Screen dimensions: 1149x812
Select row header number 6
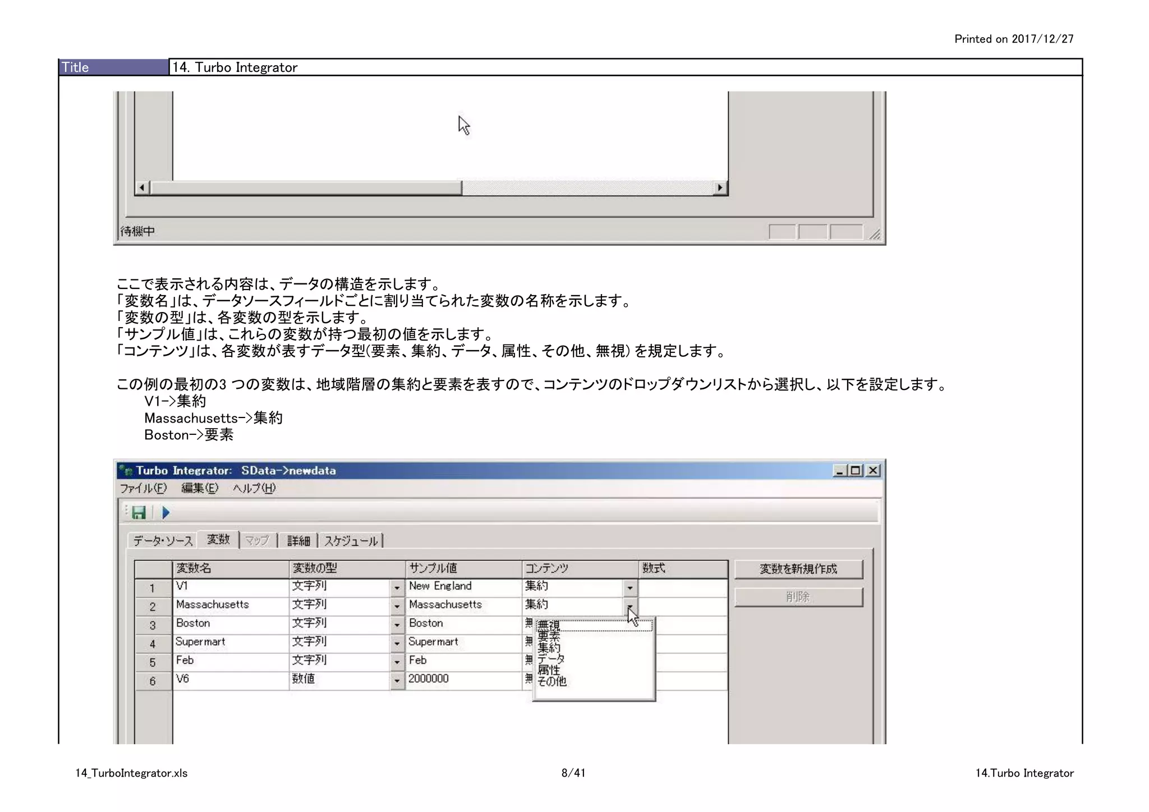click(x=153, y=681)
